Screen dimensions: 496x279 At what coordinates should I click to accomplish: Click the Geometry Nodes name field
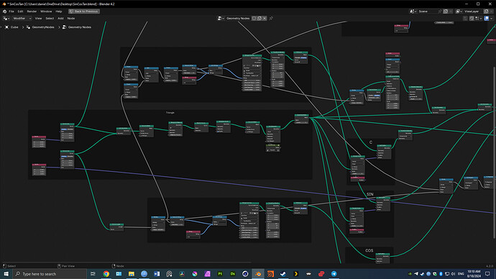tap(238, 19)
